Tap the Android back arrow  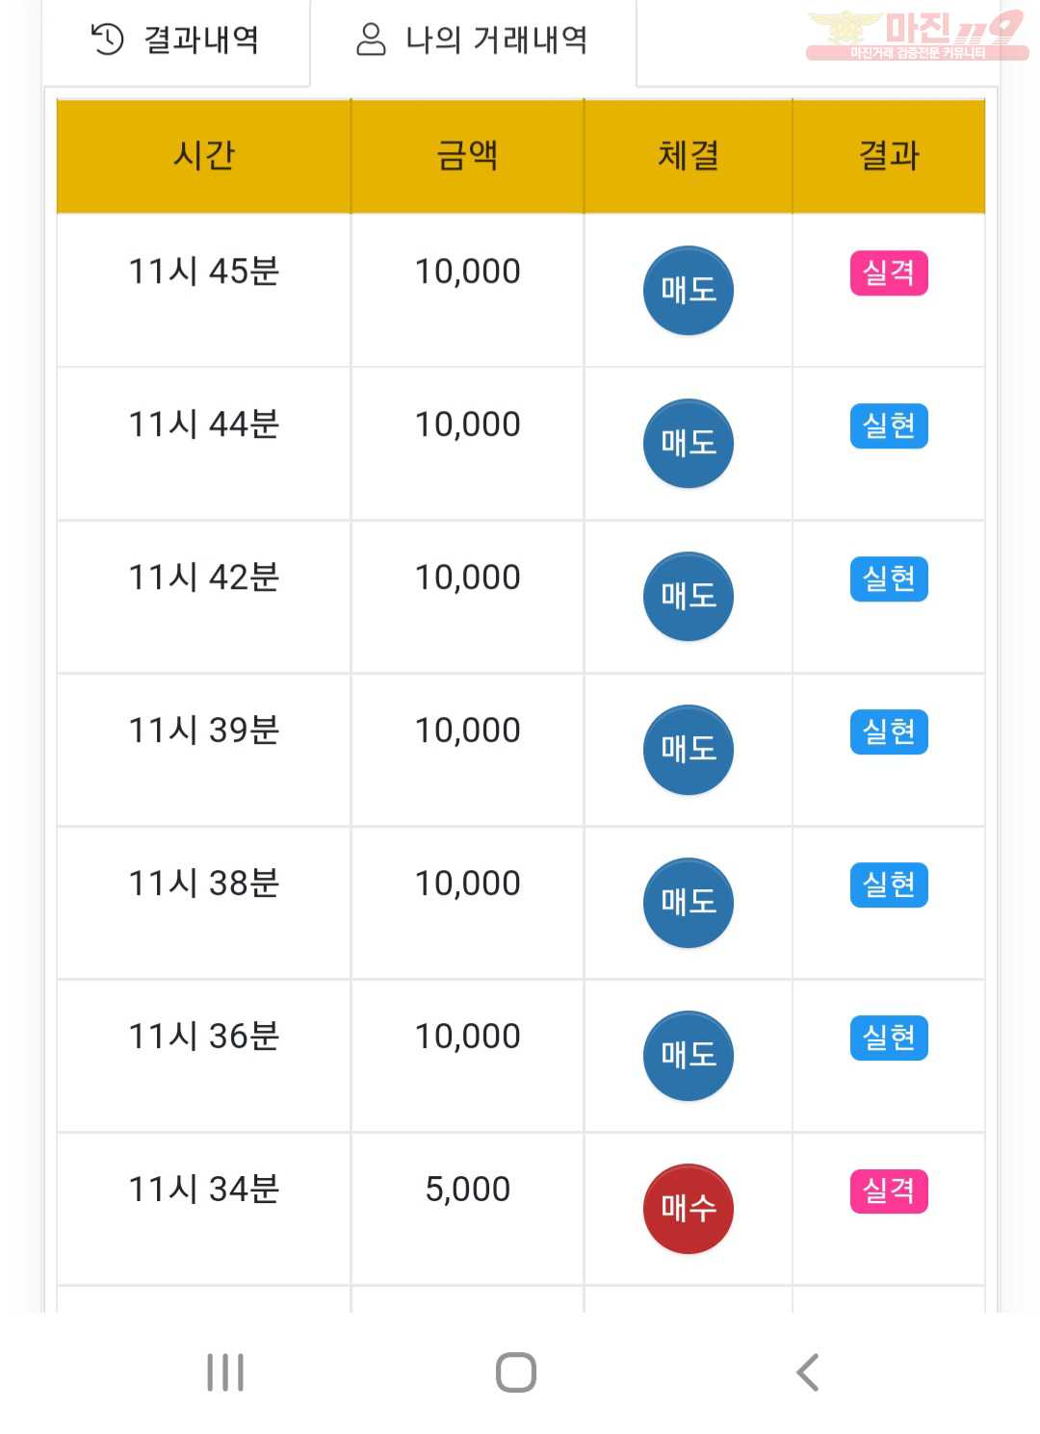(808, 1372)
